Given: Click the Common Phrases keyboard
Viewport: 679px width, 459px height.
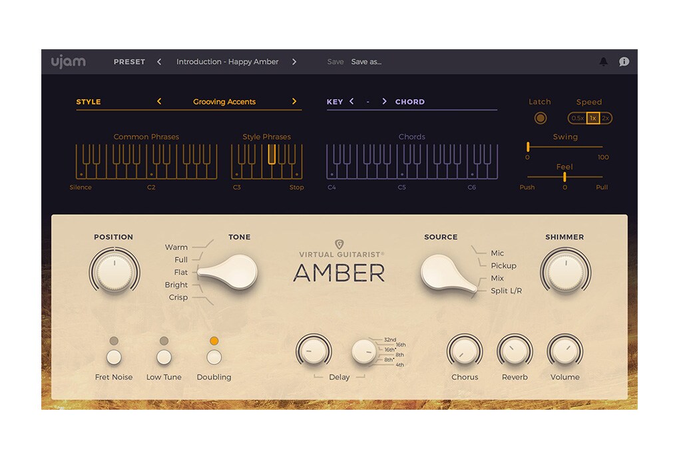Looking at the screenshot, I should click(x=146, y=162).
